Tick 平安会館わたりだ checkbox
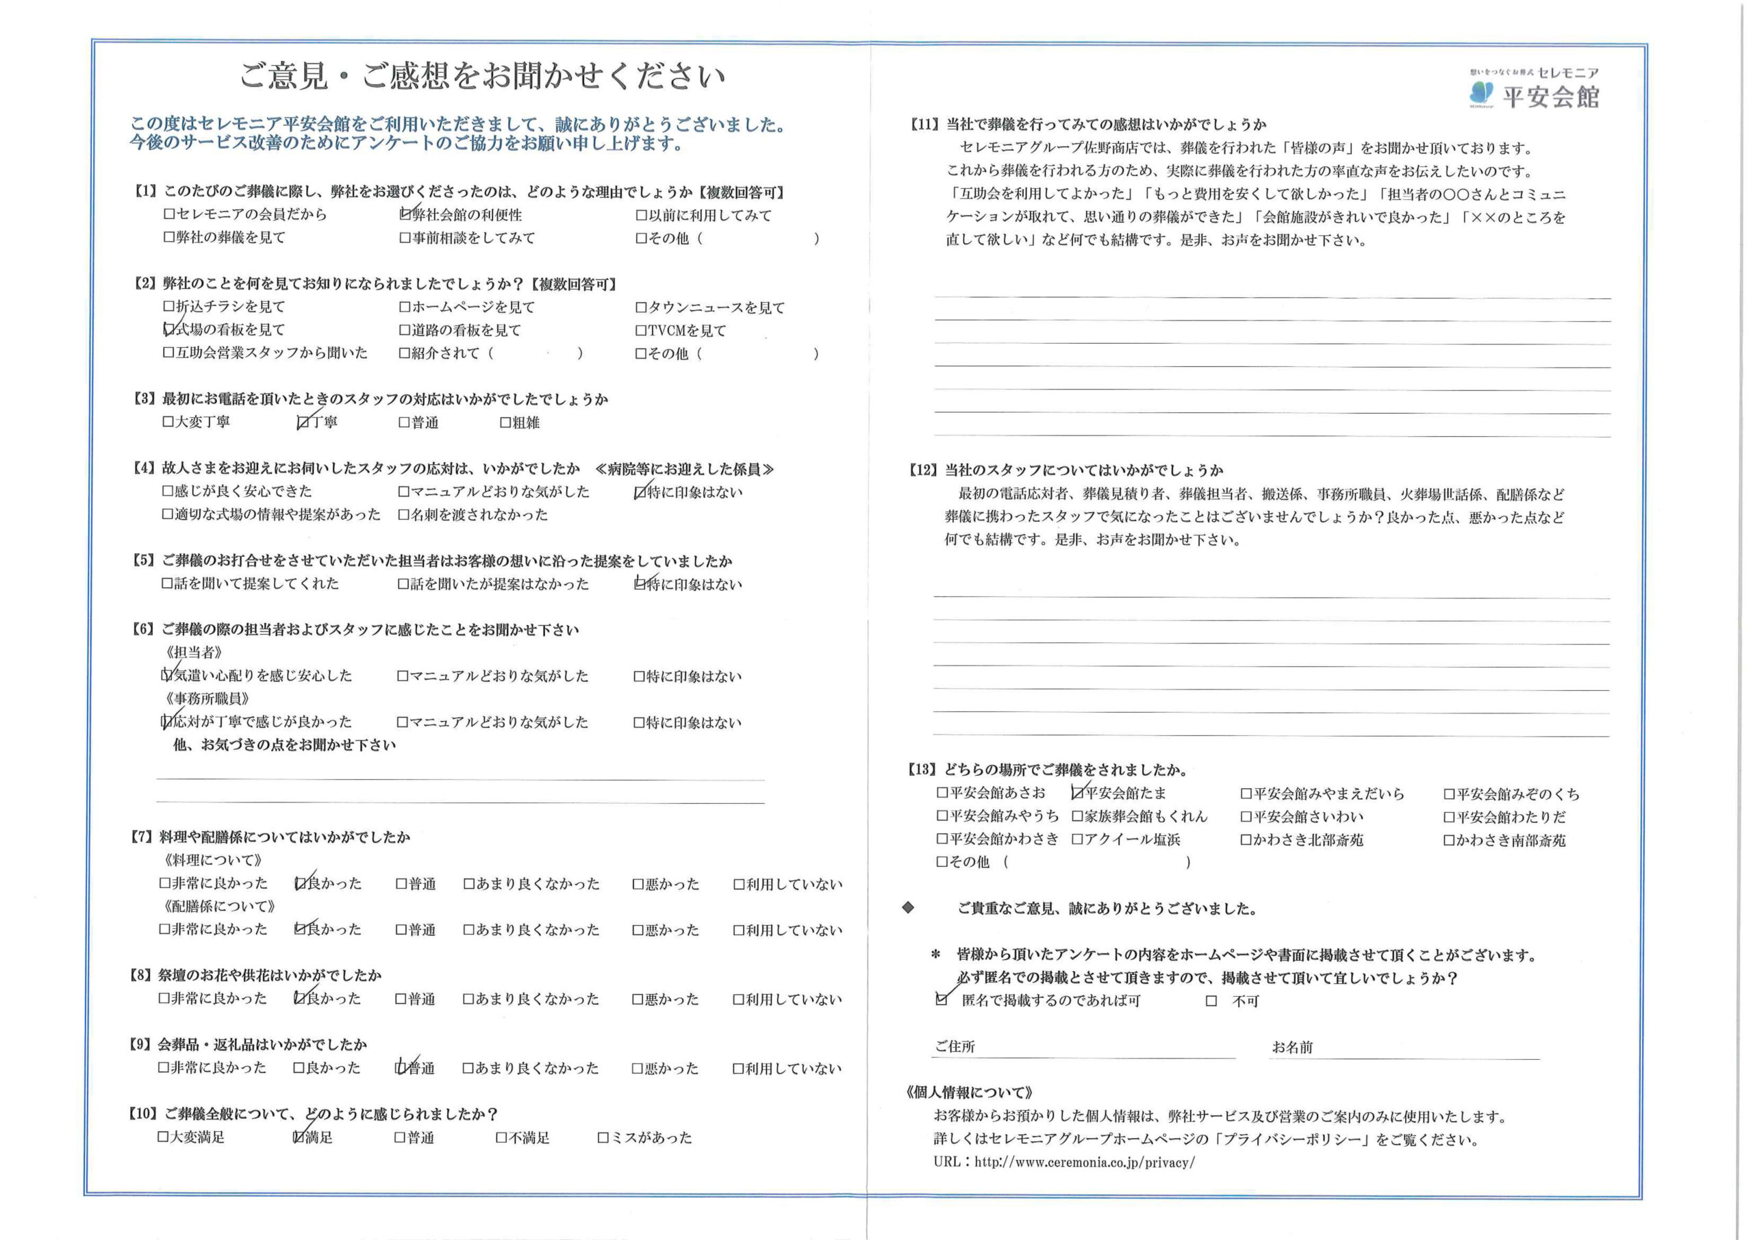This screenshot has height=1240, width=1753. tap(1449, 818)
